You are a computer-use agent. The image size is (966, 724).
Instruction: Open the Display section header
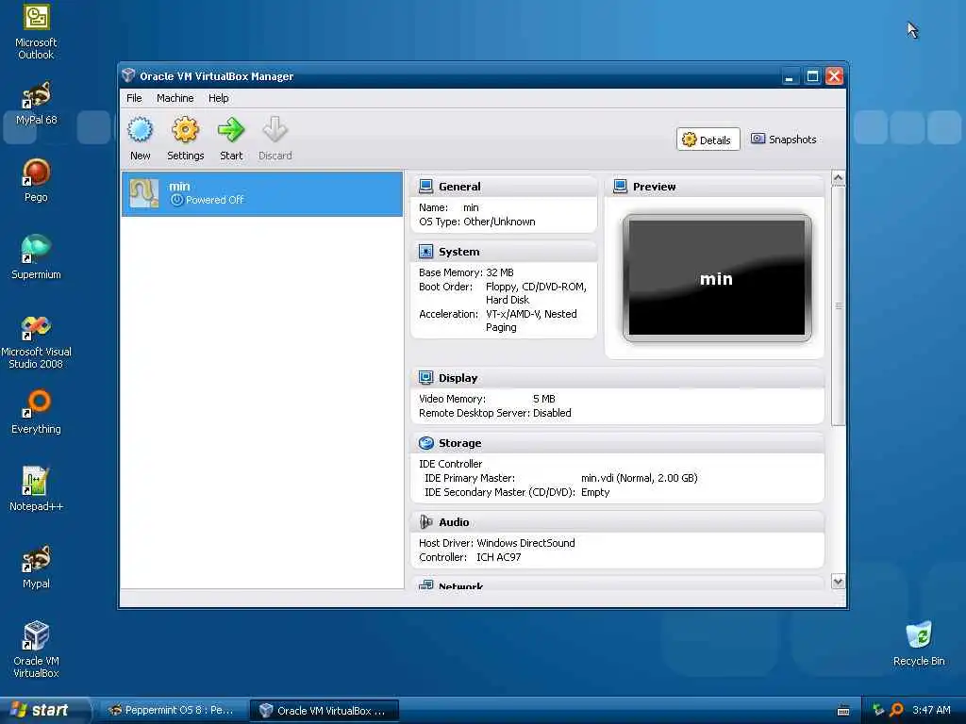(617, 378)
